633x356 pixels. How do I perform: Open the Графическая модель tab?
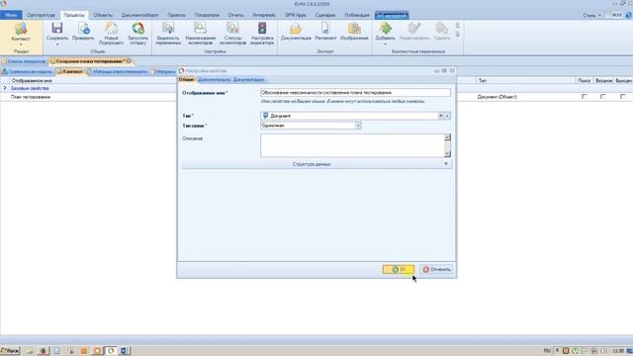(27, 72)
